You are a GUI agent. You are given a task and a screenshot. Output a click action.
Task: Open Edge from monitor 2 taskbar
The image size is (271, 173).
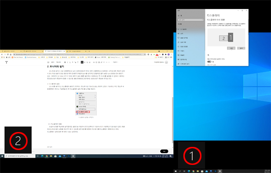pyautogui.click(x=42, y=156)
